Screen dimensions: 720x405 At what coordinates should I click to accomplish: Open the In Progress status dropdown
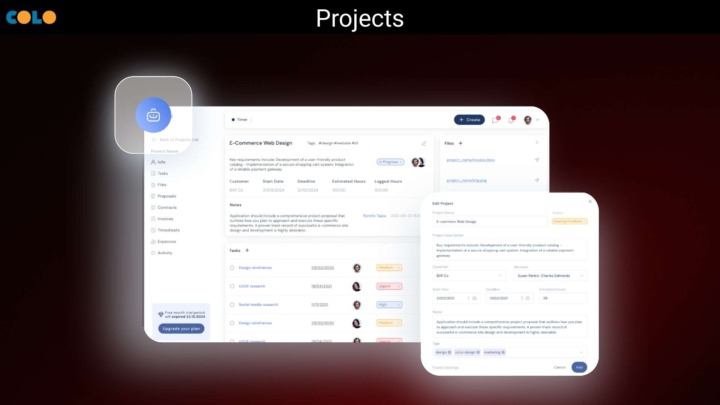pyautogui.click(x=390, y=162)
